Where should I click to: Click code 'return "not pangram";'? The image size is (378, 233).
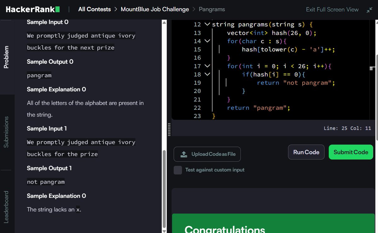point(296,83)
